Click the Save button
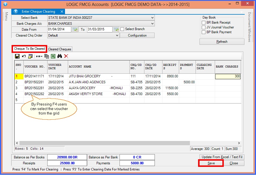 coord(211,163)
